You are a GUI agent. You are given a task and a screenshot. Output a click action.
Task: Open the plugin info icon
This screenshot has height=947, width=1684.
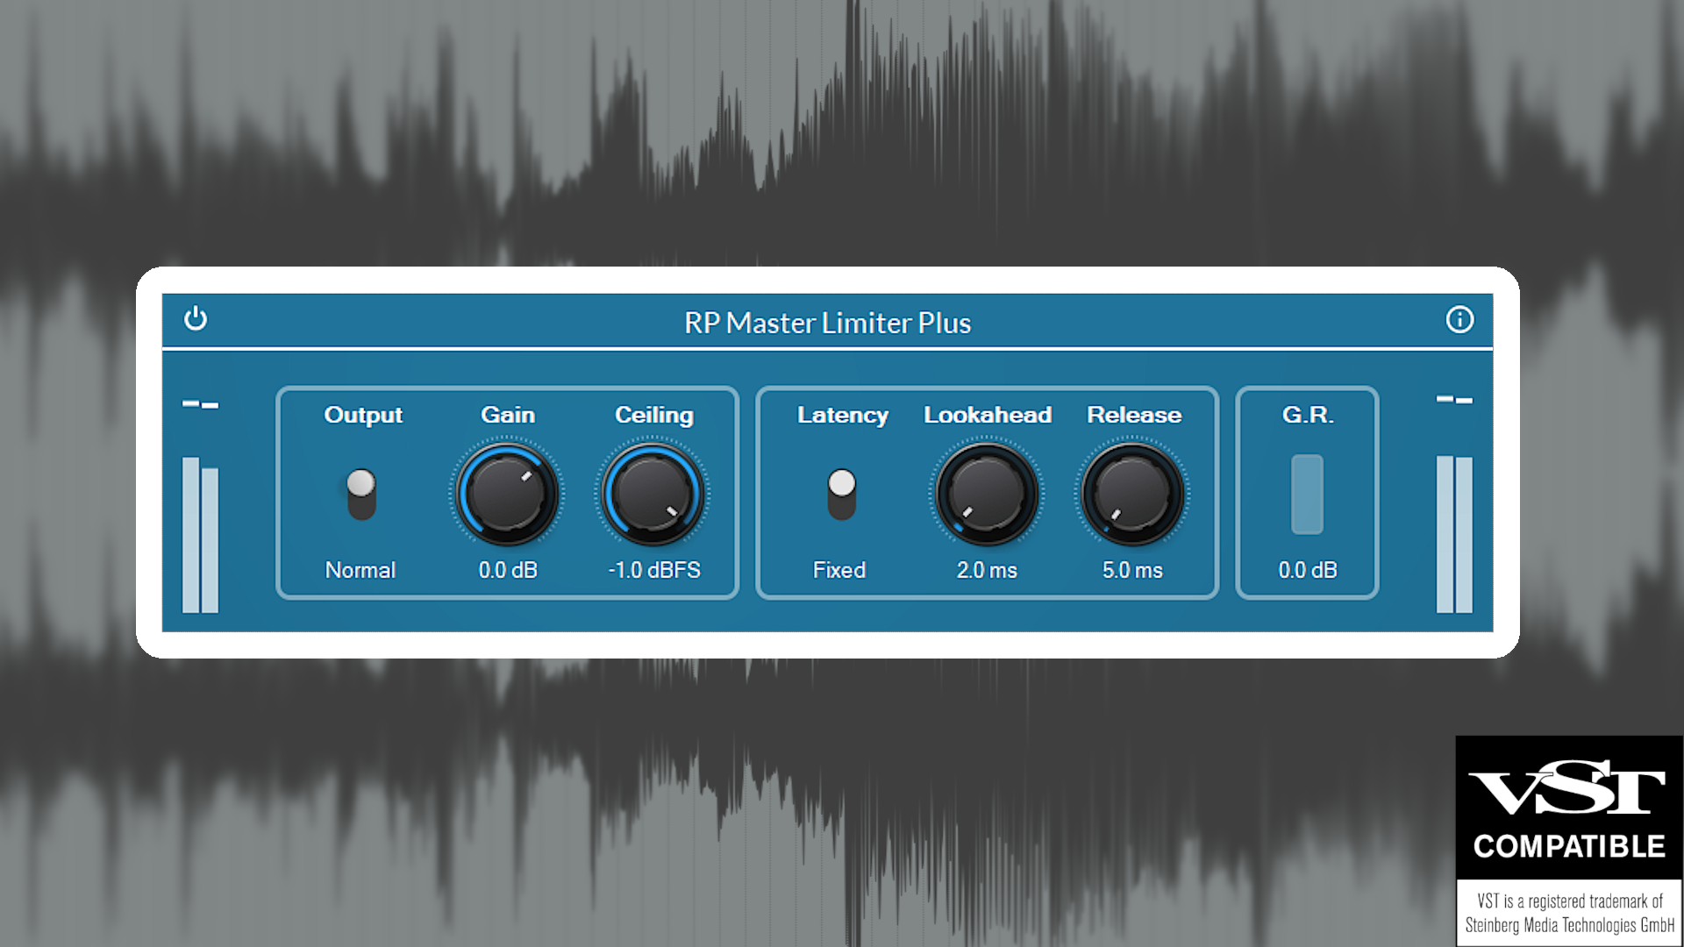point(1459,319)
